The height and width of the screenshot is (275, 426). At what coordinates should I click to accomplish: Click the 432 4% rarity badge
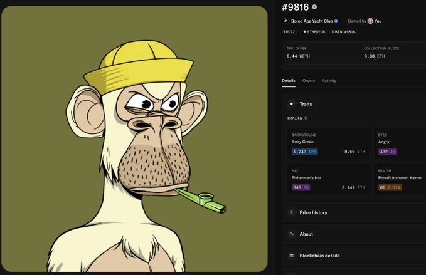(388, 152)
